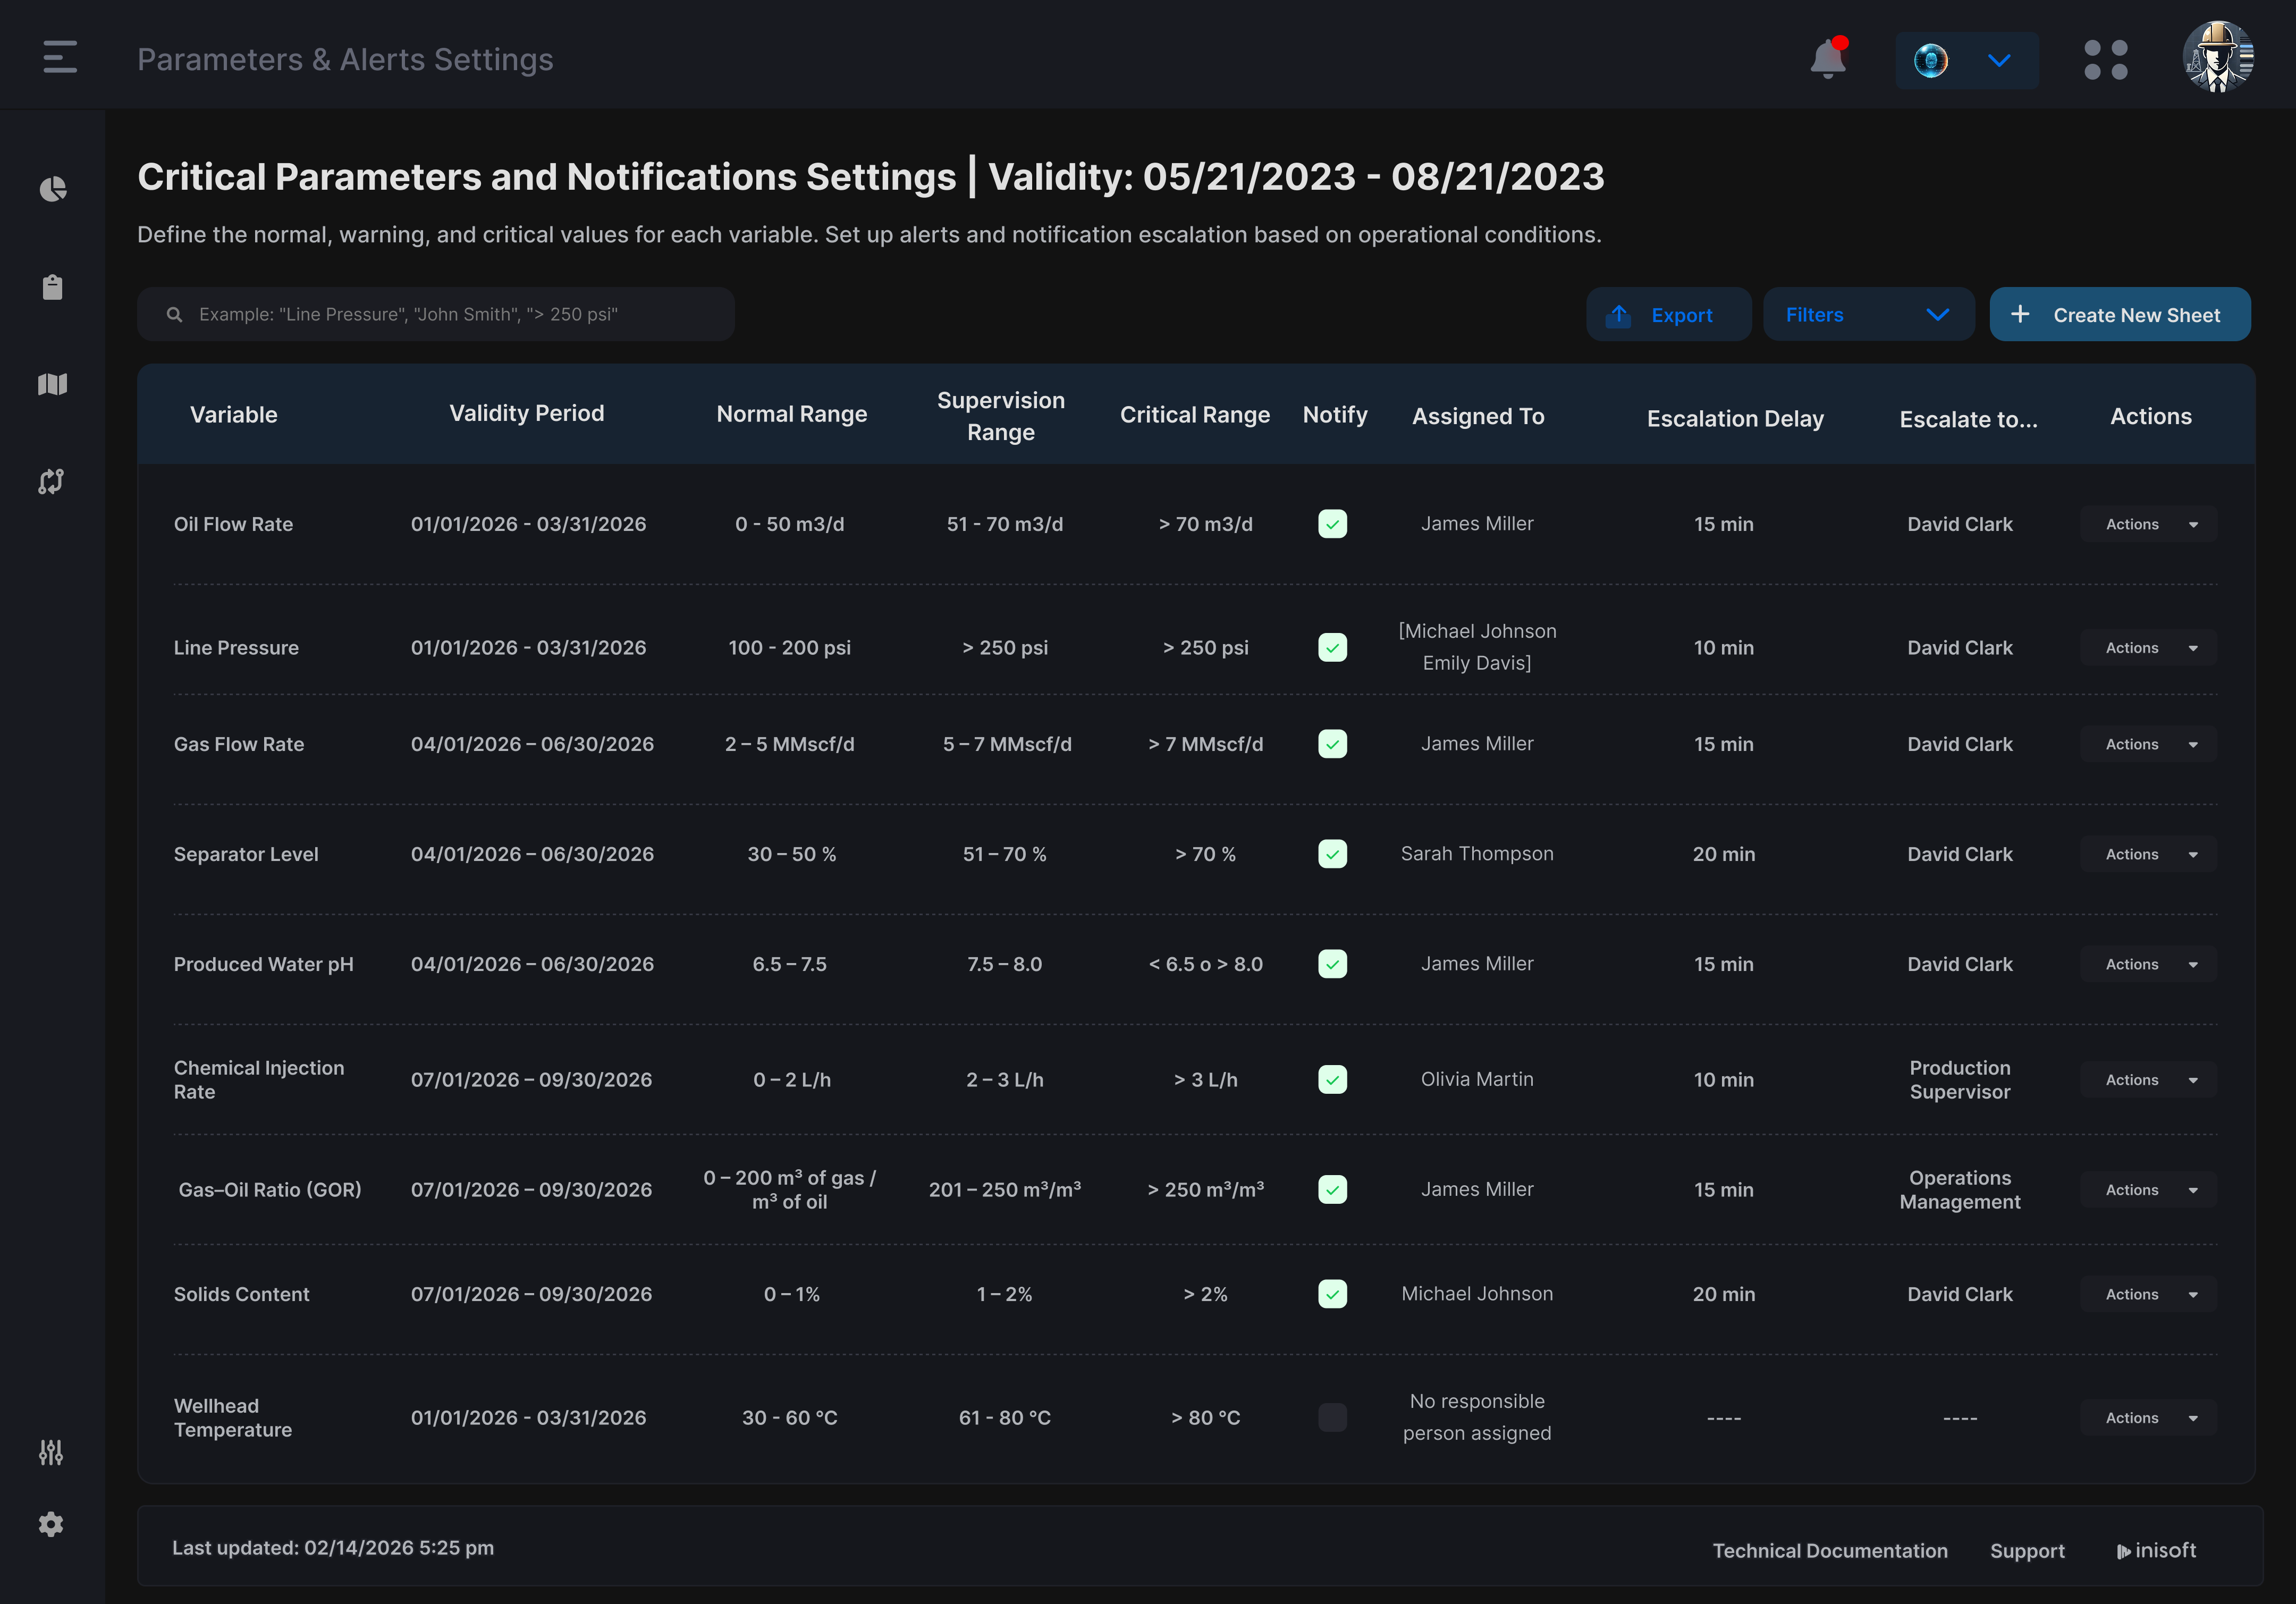Click the Supervision Range column header
The width and height of the screenshot is (2296, 1604).
click(1001, 416)
